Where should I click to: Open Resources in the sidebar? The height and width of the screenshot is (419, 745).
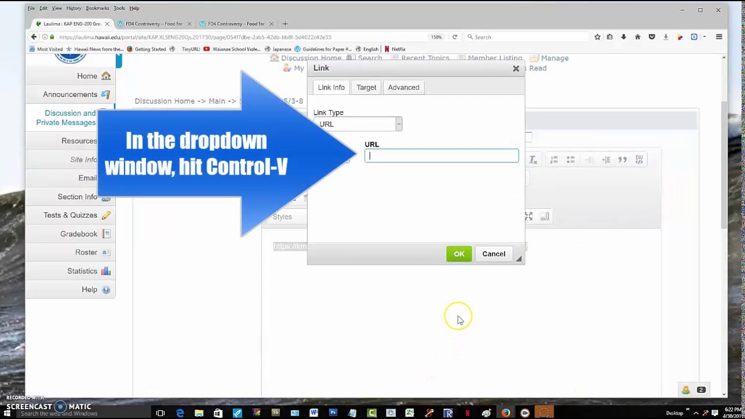point(79,141)
